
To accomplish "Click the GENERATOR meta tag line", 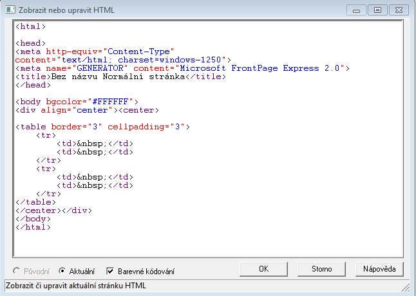I will (x=182, y=68).
